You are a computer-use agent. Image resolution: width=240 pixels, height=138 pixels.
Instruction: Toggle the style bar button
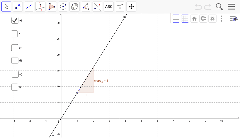[234, 19]
